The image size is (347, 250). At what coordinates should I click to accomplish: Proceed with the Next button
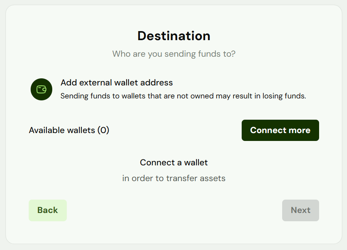[x=300, y=210]
